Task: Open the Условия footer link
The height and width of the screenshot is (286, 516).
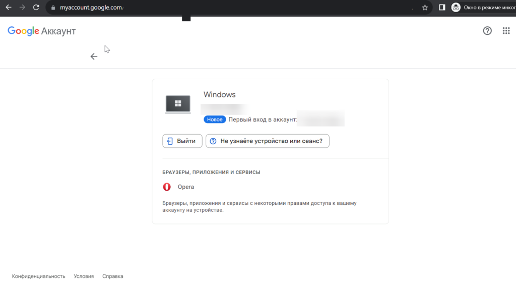Action: point(84,276)
